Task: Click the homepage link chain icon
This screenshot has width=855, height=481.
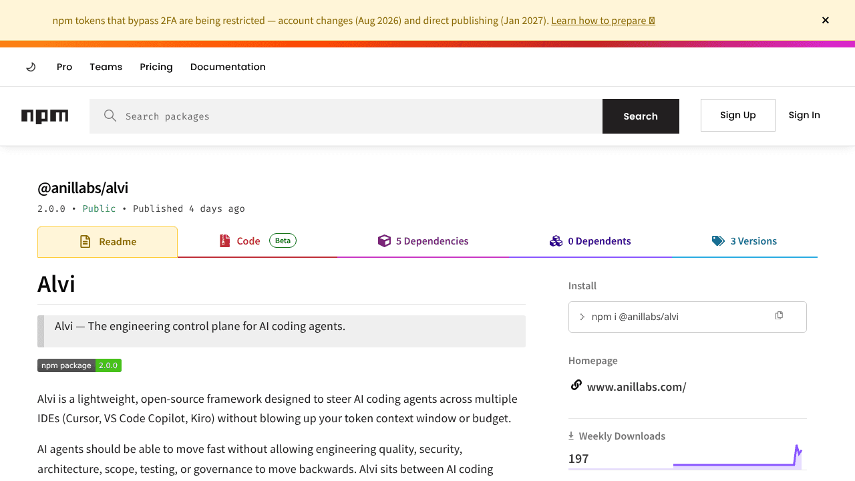Action: [576, 385]
